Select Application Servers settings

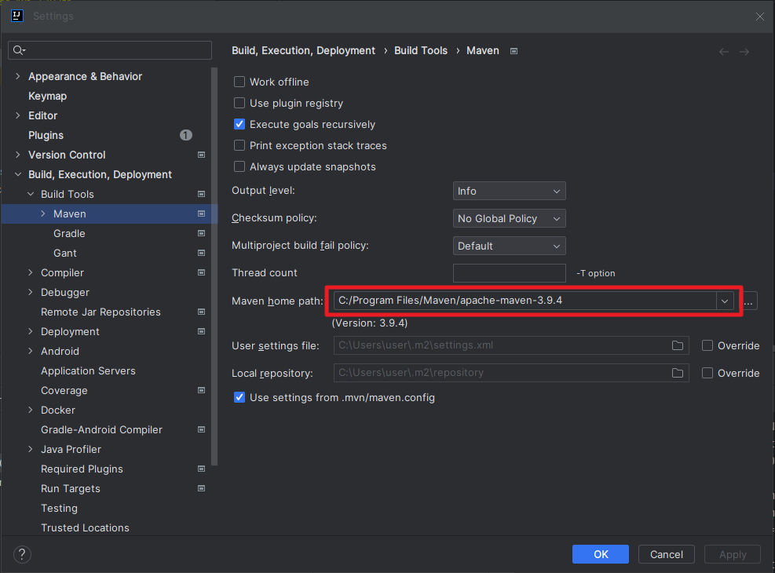pos(88,371)
